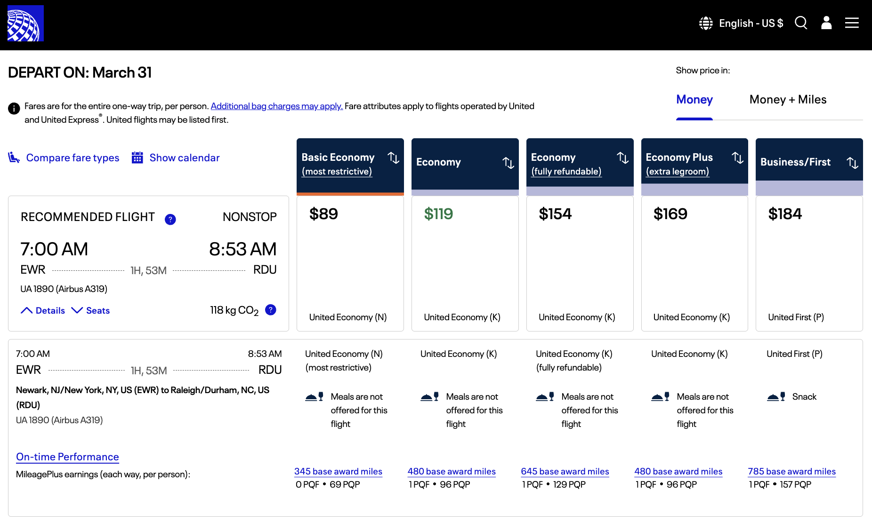Click meal icon under United Economy (N)
Image resolution: width=872 pixels, height=521 pixels.
tap(314, 397)
